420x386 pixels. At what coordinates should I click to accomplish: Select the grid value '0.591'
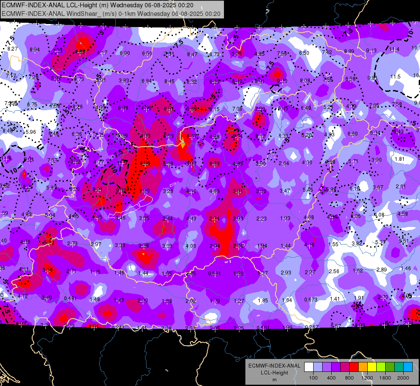point(215,274)
